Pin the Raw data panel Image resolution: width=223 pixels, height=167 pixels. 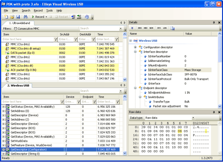214,112
